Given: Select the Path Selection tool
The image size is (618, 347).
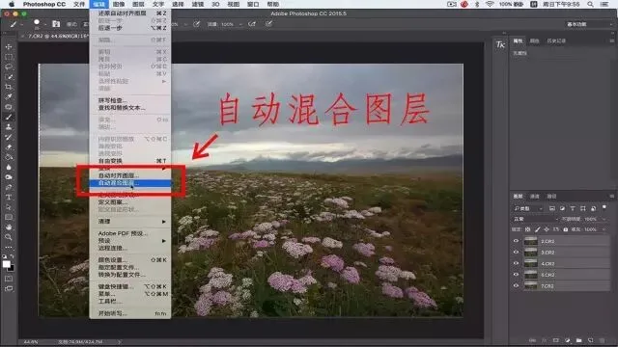Looking at the screenshot, I should coord(9,207).
